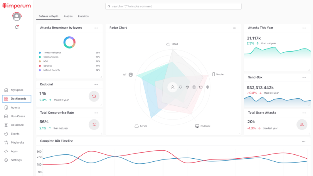Open the user profile avatar
313x176 pixels.
click(17, 17)
